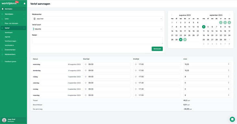The image size is (237, 124).
Task: Open the Medewerker dropdown showing Jaap Snel
Action: coord(97,19)
